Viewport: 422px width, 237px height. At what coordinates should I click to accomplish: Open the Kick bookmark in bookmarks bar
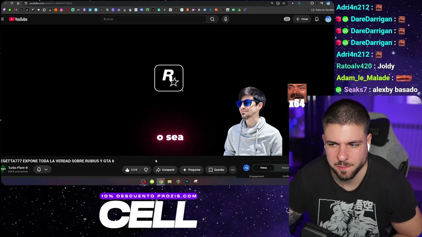[10, 10]
